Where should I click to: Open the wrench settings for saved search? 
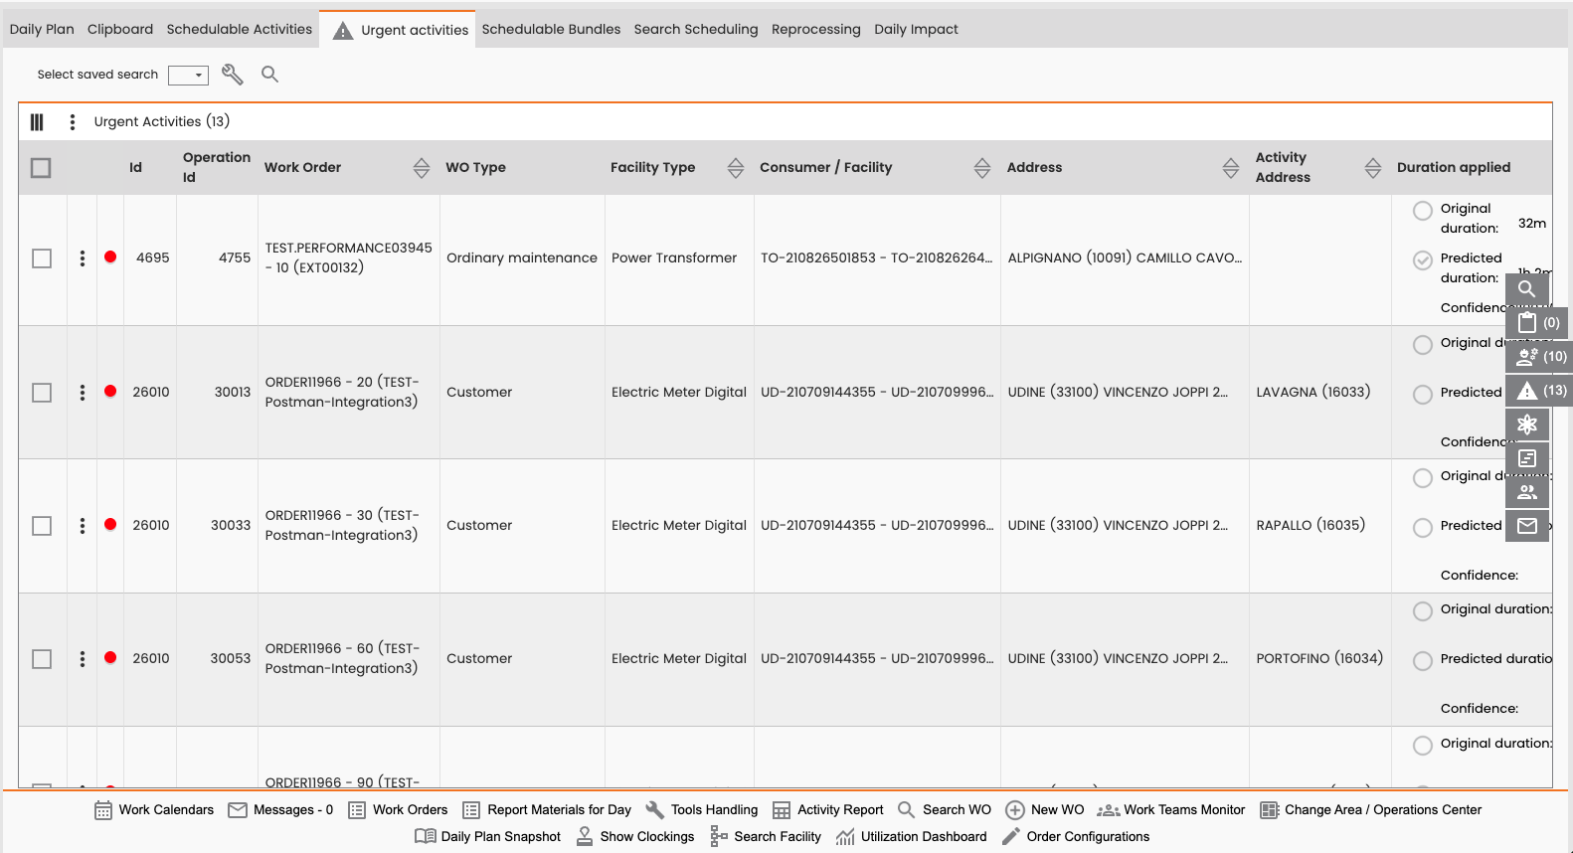[232, 74]
